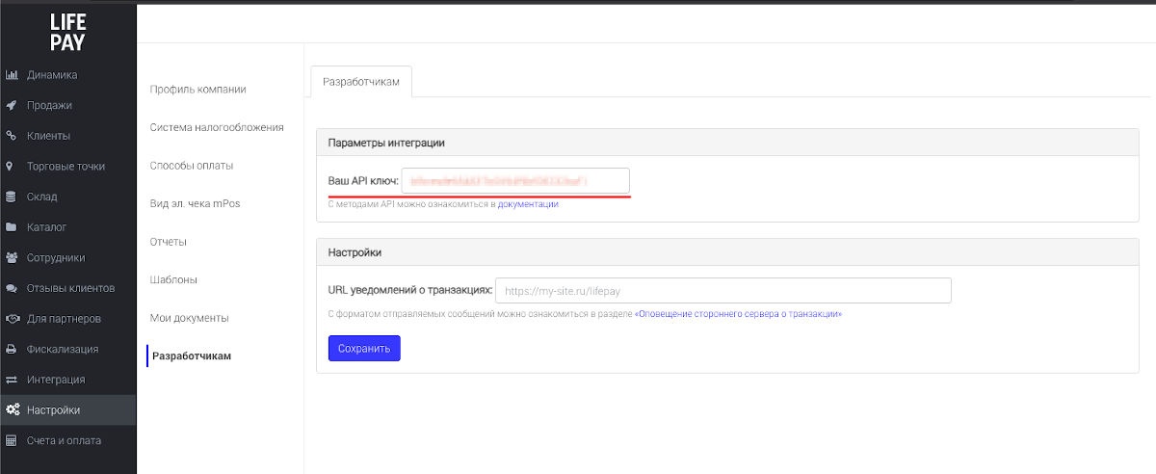Click the Клиенты sidebar icon

point(12,136)
